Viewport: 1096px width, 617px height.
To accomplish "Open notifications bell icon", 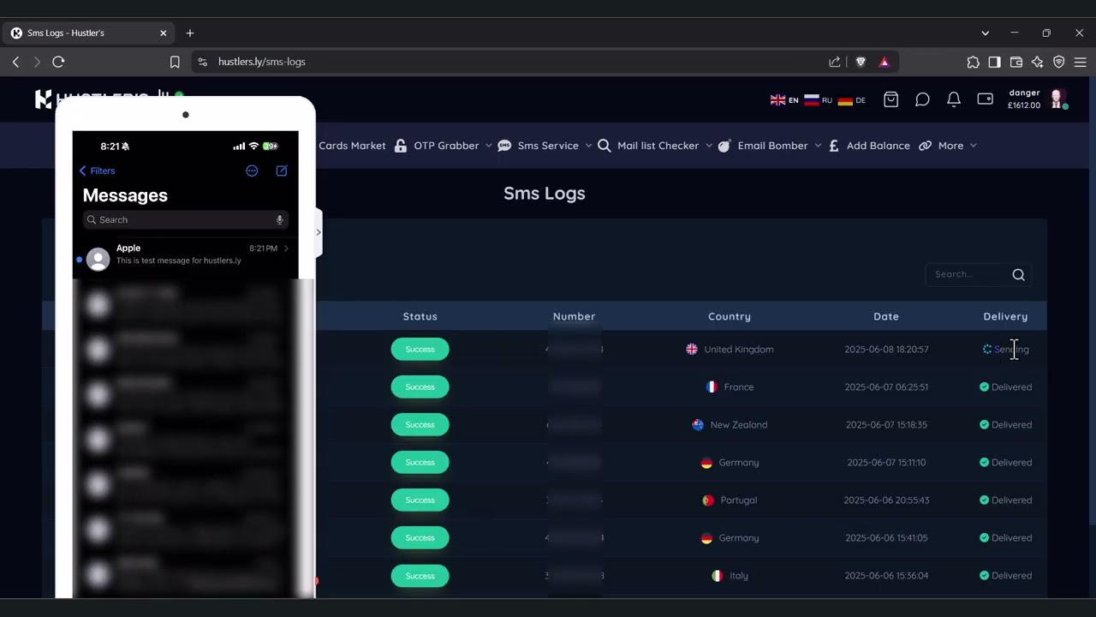I will [954, 99].
